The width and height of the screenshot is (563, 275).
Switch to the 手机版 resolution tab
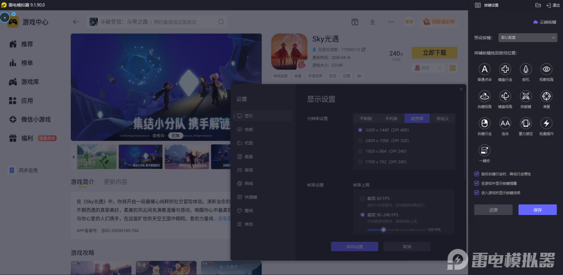point(391,119)
